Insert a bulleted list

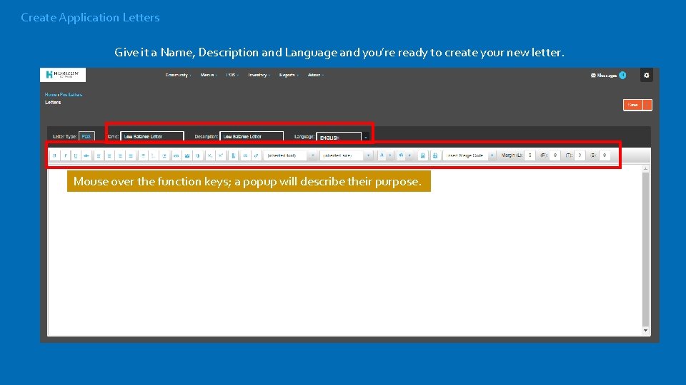click(143, 155)
